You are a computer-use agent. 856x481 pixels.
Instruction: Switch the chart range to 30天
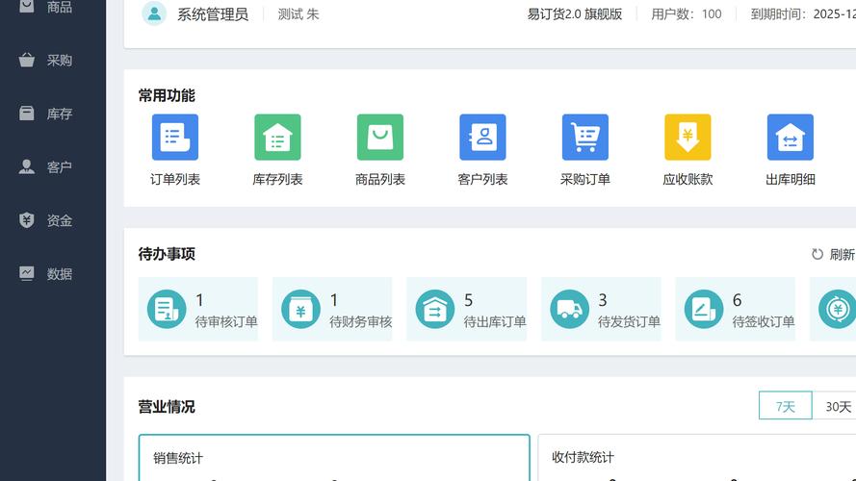[x=838, y=406]
